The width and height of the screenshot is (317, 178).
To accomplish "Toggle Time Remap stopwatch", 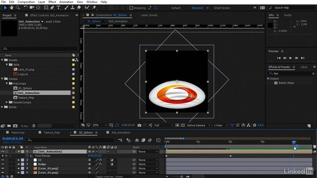I will [x=27, y=156].
